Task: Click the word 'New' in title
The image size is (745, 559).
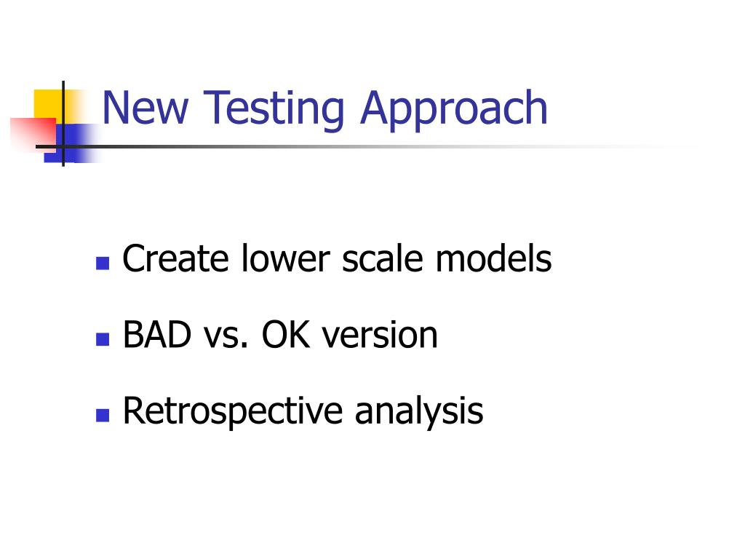Action: click(x=146, y=108)
